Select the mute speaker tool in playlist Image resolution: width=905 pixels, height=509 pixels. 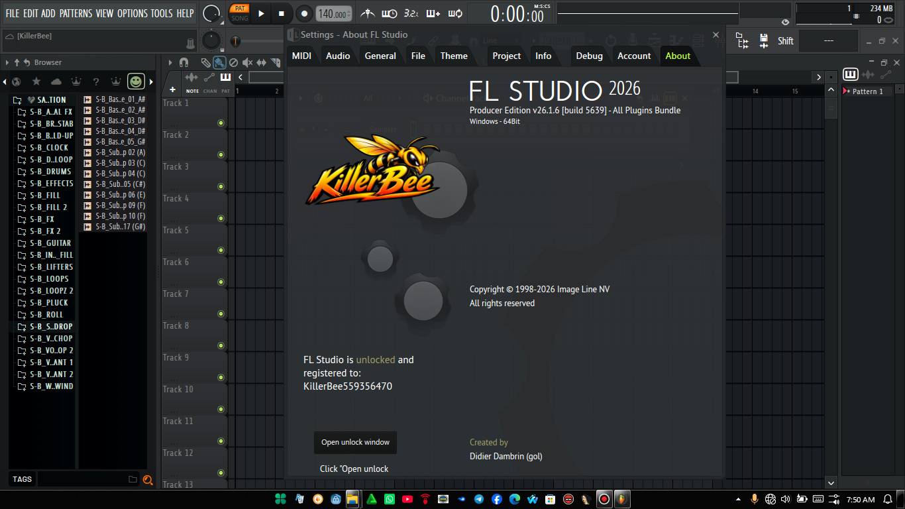(x=247, y=62)
